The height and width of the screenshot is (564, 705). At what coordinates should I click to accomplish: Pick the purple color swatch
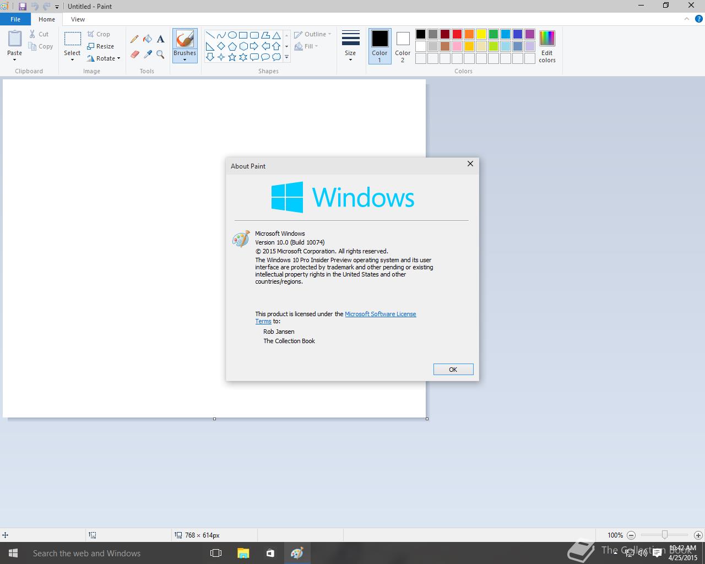coord(530,34)
